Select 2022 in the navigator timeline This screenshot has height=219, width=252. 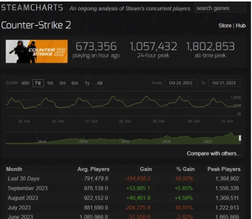pos(208,142)
